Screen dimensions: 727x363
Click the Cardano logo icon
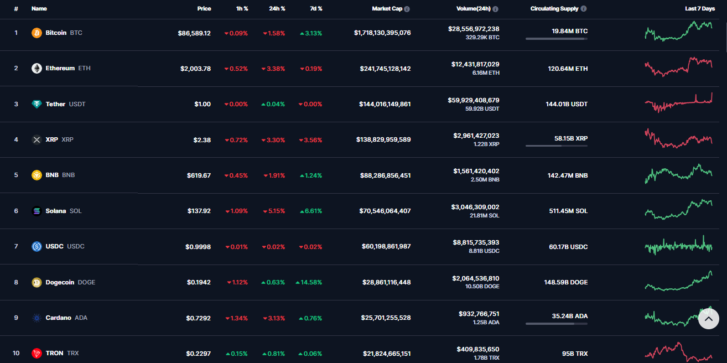click(37, 318)
